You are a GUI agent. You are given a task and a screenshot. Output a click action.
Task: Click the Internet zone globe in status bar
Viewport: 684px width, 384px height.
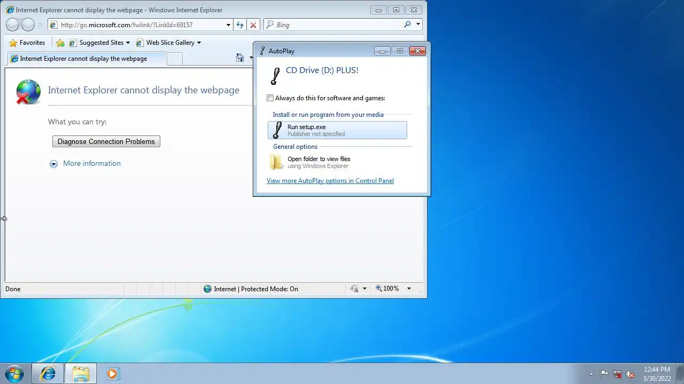pos(208,289)
